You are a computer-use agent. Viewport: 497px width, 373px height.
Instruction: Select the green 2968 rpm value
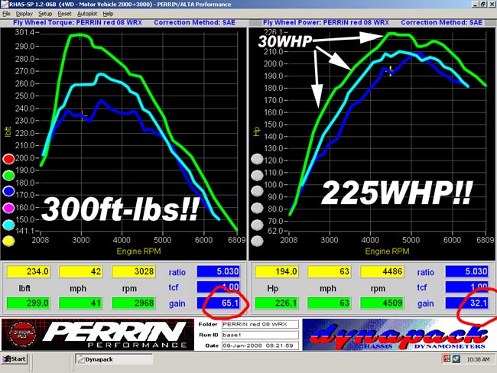click(134, 303)
